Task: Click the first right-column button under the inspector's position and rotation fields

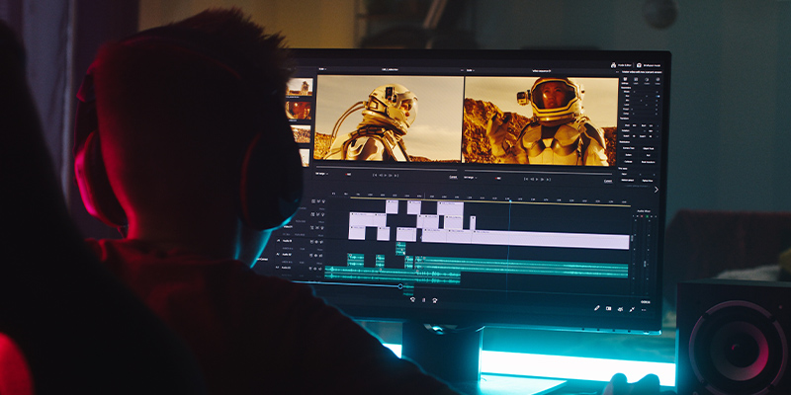Action: tap(649, 149)
